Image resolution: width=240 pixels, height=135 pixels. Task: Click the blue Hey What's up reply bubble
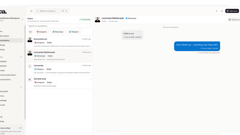coord(197,46)
